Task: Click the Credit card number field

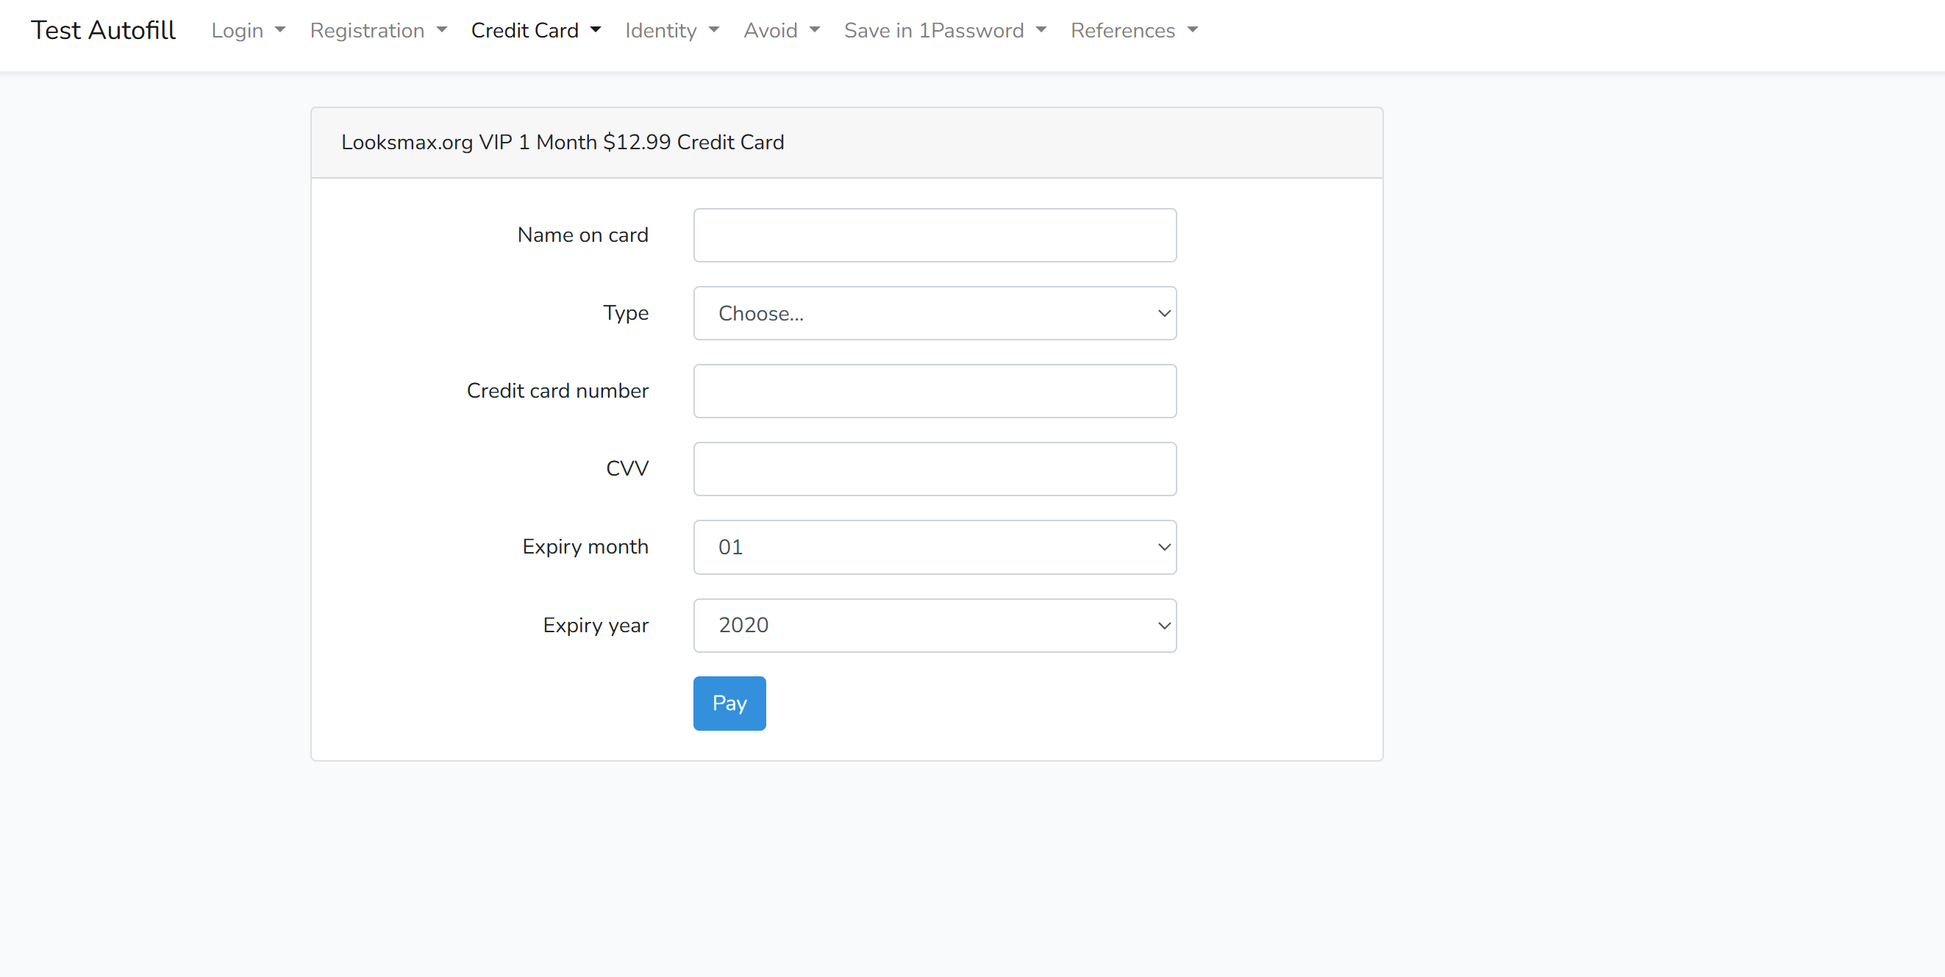Action: [934, 391]
